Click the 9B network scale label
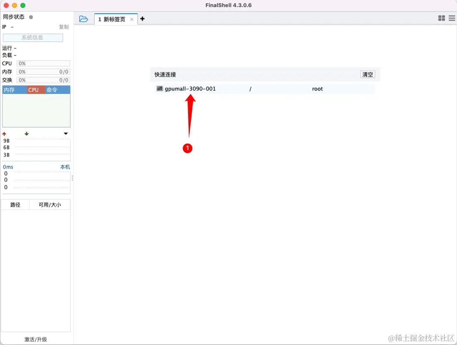The height and width of the screenshot is (345, 457). [6, 140]
